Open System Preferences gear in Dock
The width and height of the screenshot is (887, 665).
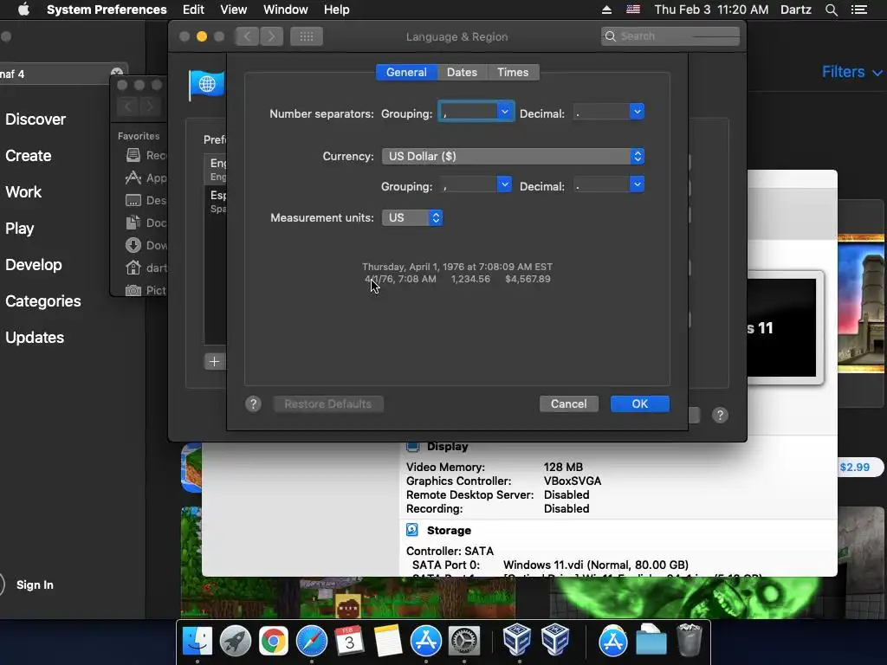point(464,642)
